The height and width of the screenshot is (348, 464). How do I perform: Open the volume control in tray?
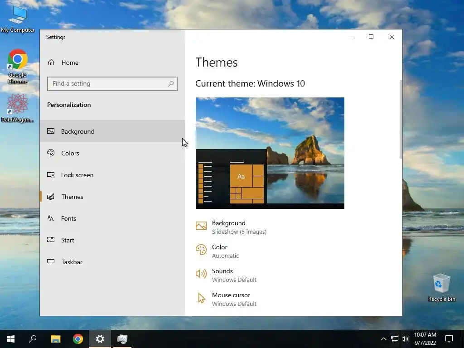405,339
